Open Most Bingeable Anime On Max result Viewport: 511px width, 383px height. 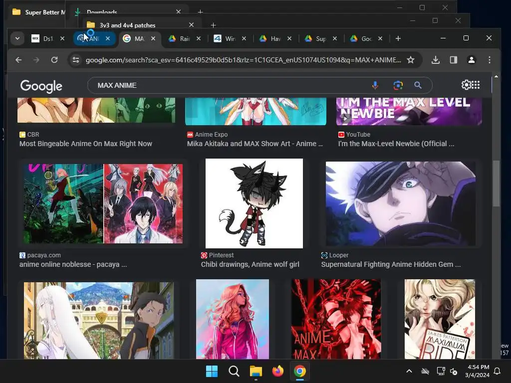tap(86, 144)
